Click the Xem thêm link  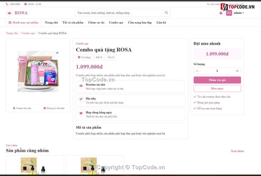coord(237,151)
